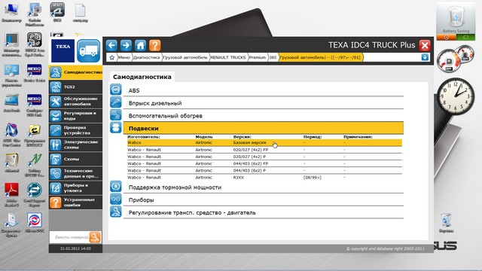This screenshot has height=271, width=482.
Task: Select Airtronic 044/403 (6x2) P row
Action: pos(264,171)
